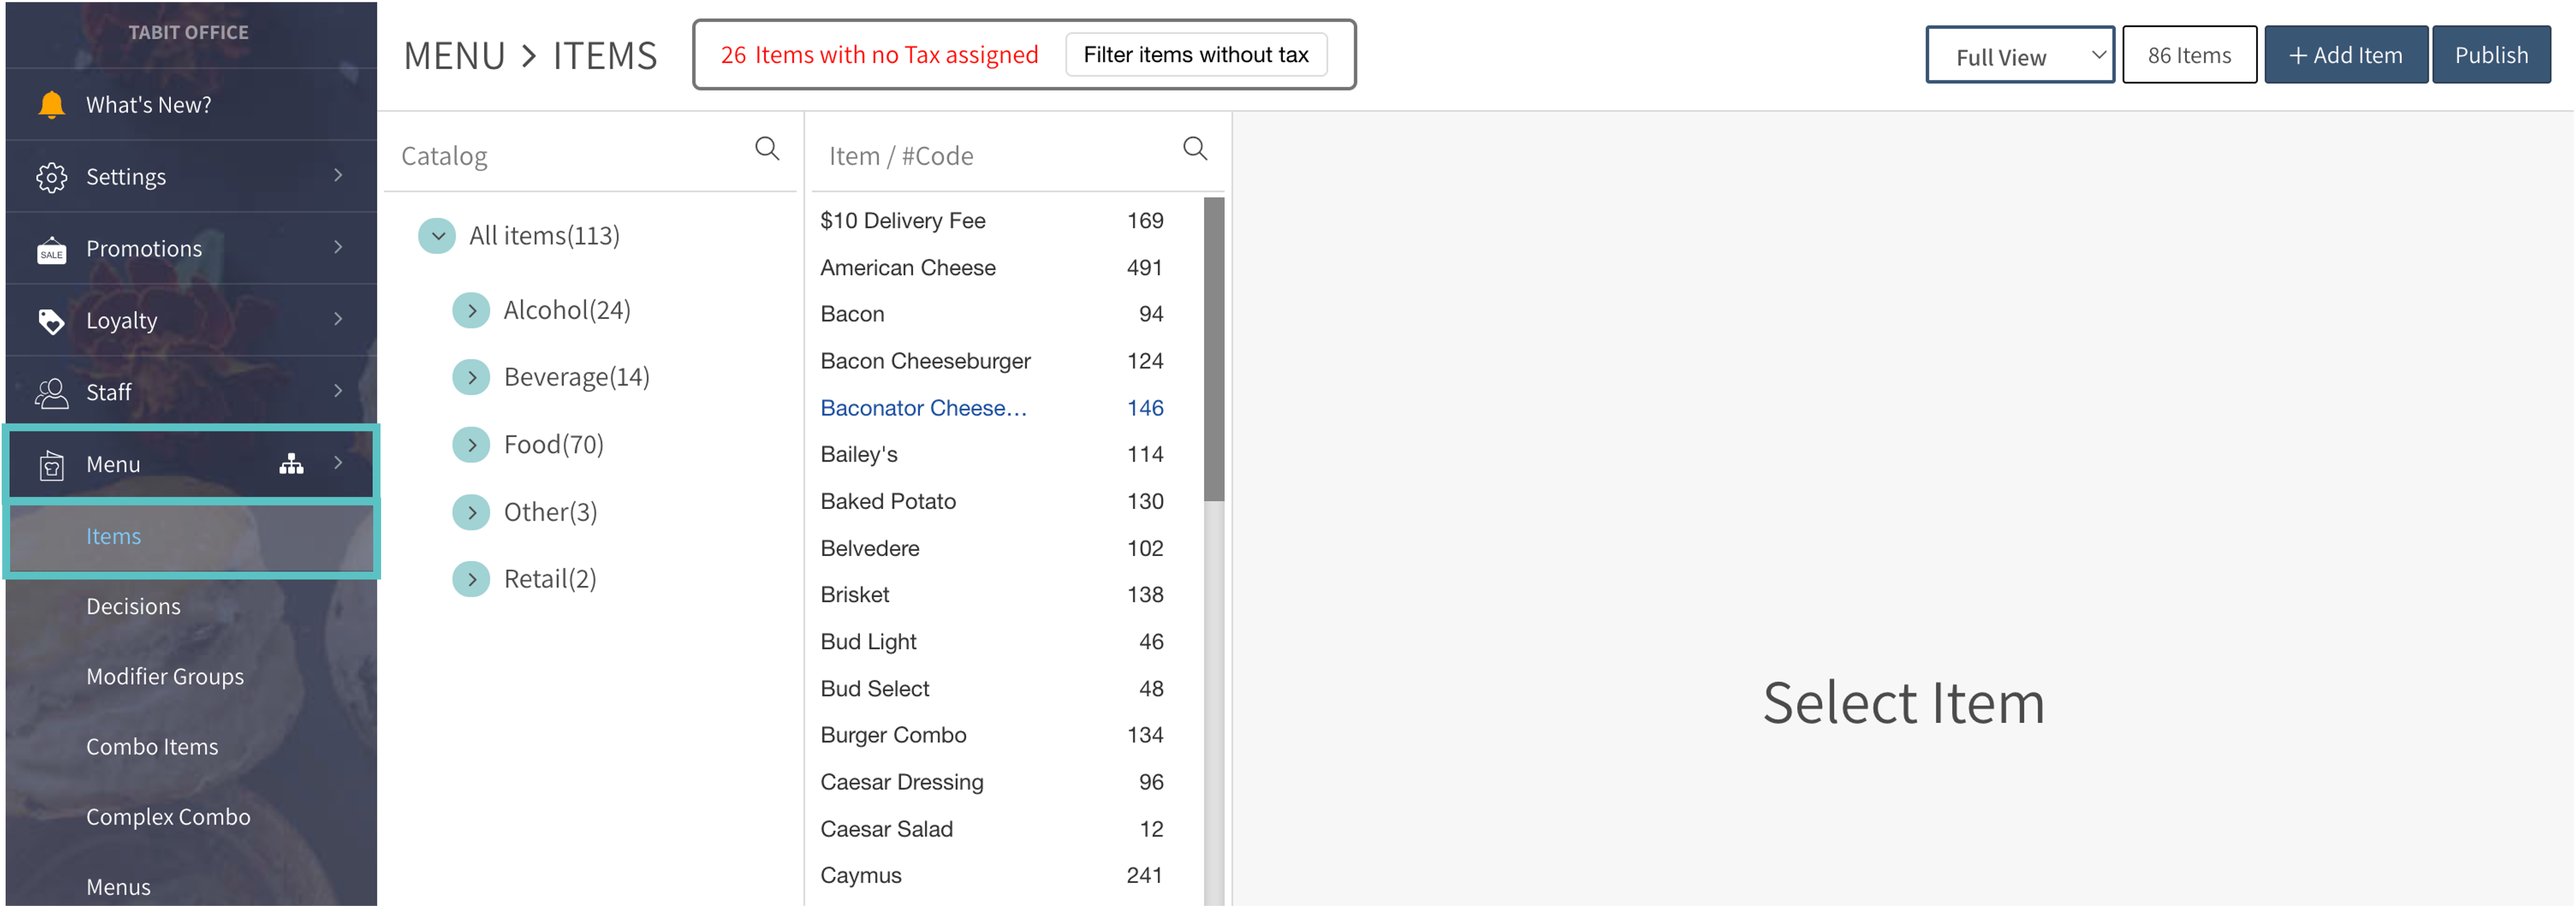
Task: Go to Combo Items in sidebar
Action: click(152, 746)
